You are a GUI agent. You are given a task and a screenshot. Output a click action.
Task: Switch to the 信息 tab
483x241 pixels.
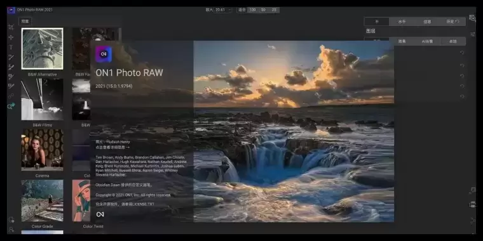click(427, 22)
